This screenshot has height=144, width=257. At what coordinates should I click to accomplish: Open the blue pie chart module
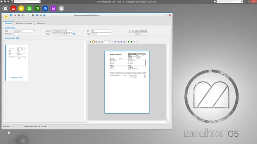45,8
